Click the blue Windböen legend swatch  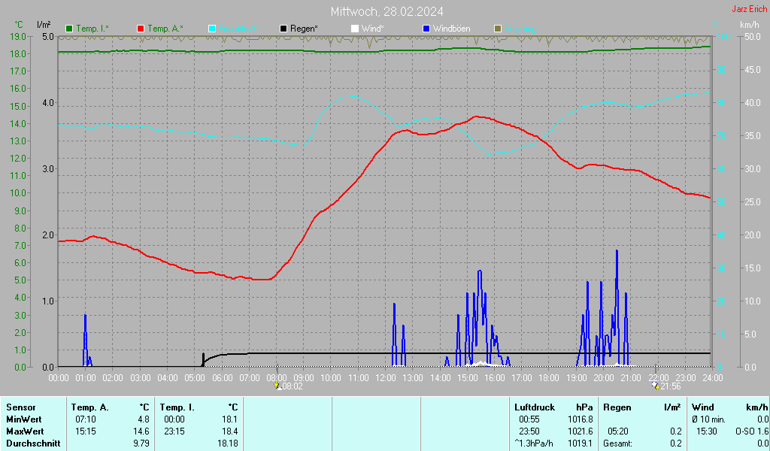[426, 29]
